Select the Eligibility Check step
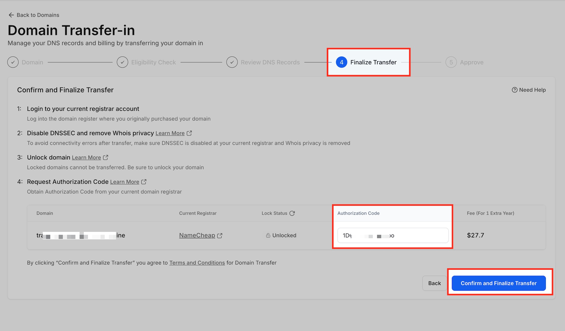The width and height of the screenshot is (565, 331). [x=153, y=62]
